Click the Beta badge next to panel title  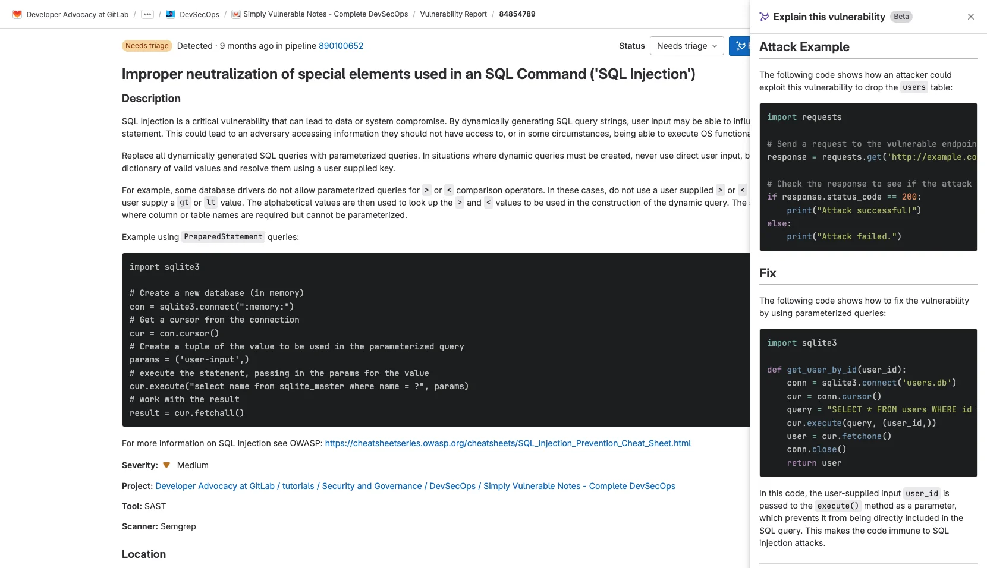[x=901, y=17]
